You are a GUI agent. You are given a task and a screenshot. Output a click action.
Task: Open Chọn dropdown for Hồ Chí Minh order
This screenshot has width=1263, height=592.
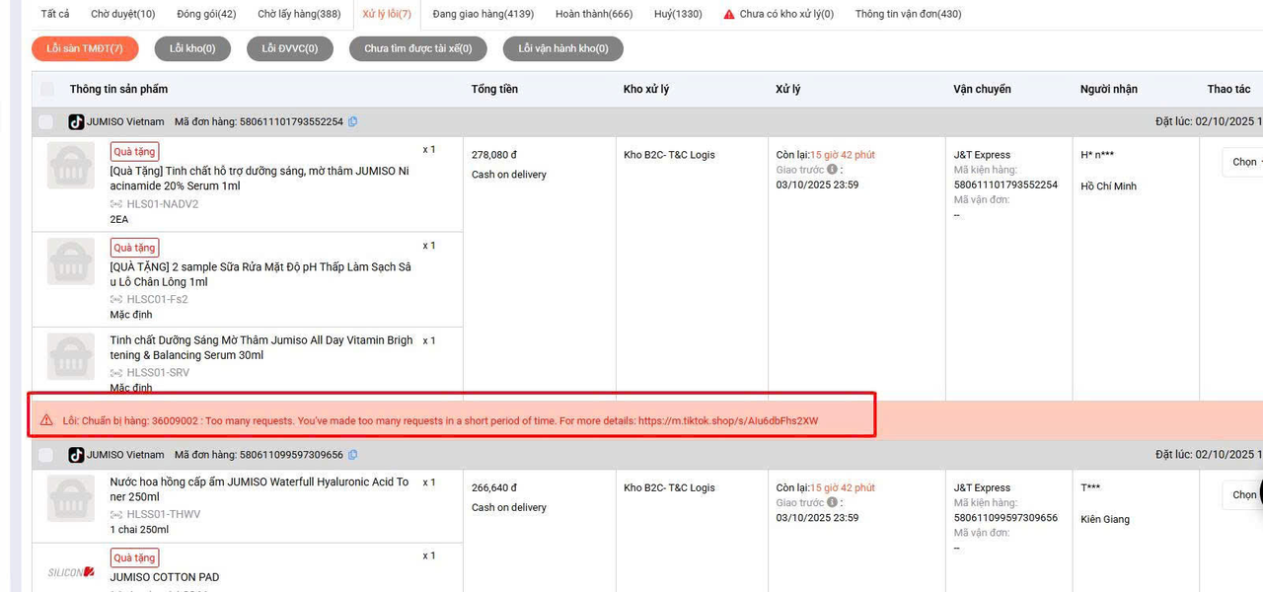tap(1243, 162)
